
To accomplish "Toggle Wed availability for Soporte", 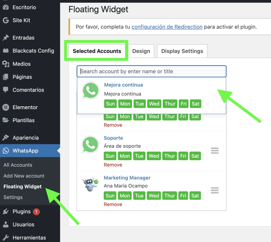I will pos(154,156).
